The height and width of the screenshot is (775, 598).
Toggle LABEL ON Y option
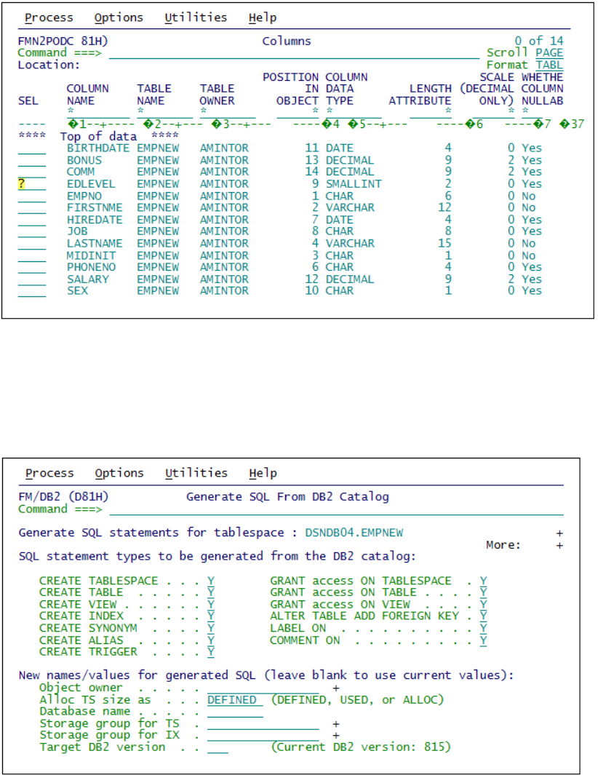[x=483, y=628]
